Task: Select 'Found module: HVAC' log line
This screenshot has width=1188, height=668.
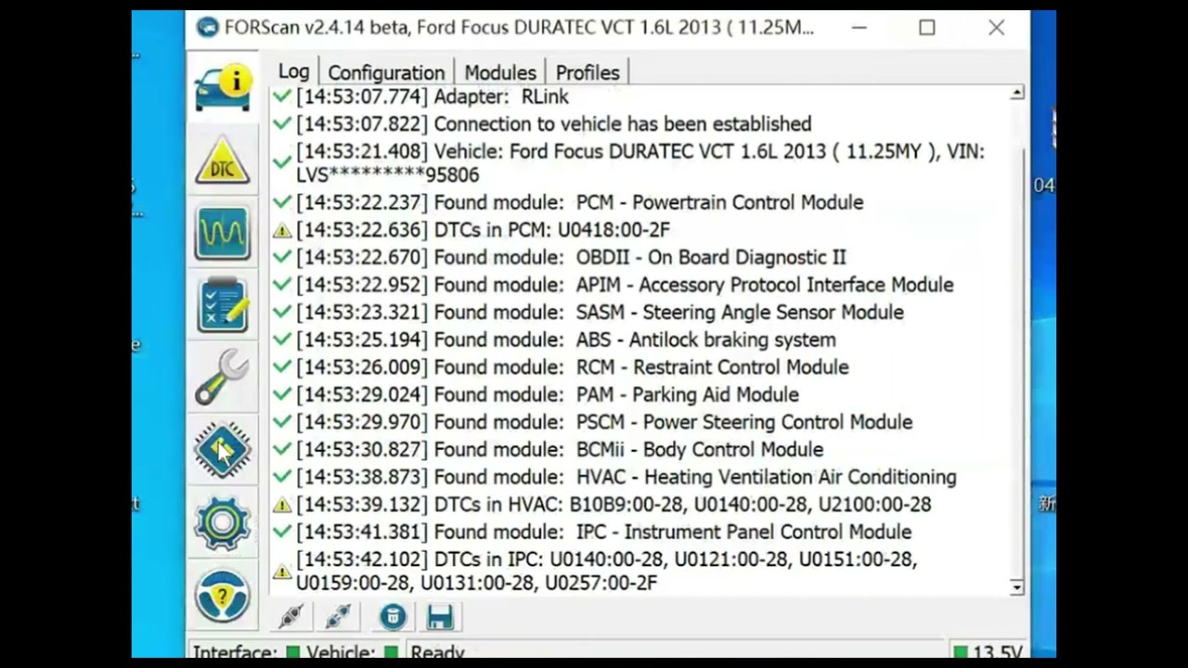Action: click(x=626, y=477)
